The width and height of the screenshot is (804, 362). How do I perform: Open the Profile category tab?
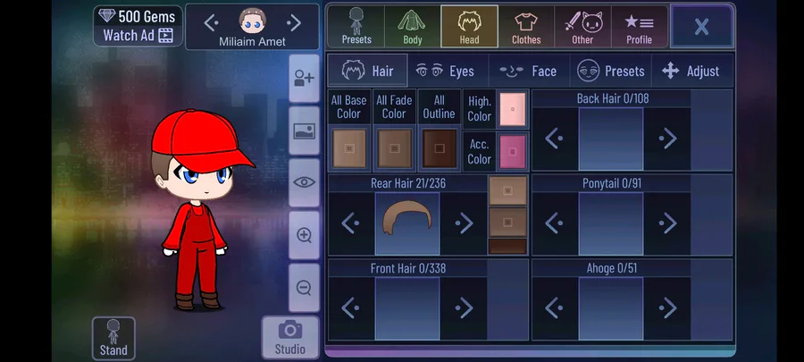tap(640, 26)
